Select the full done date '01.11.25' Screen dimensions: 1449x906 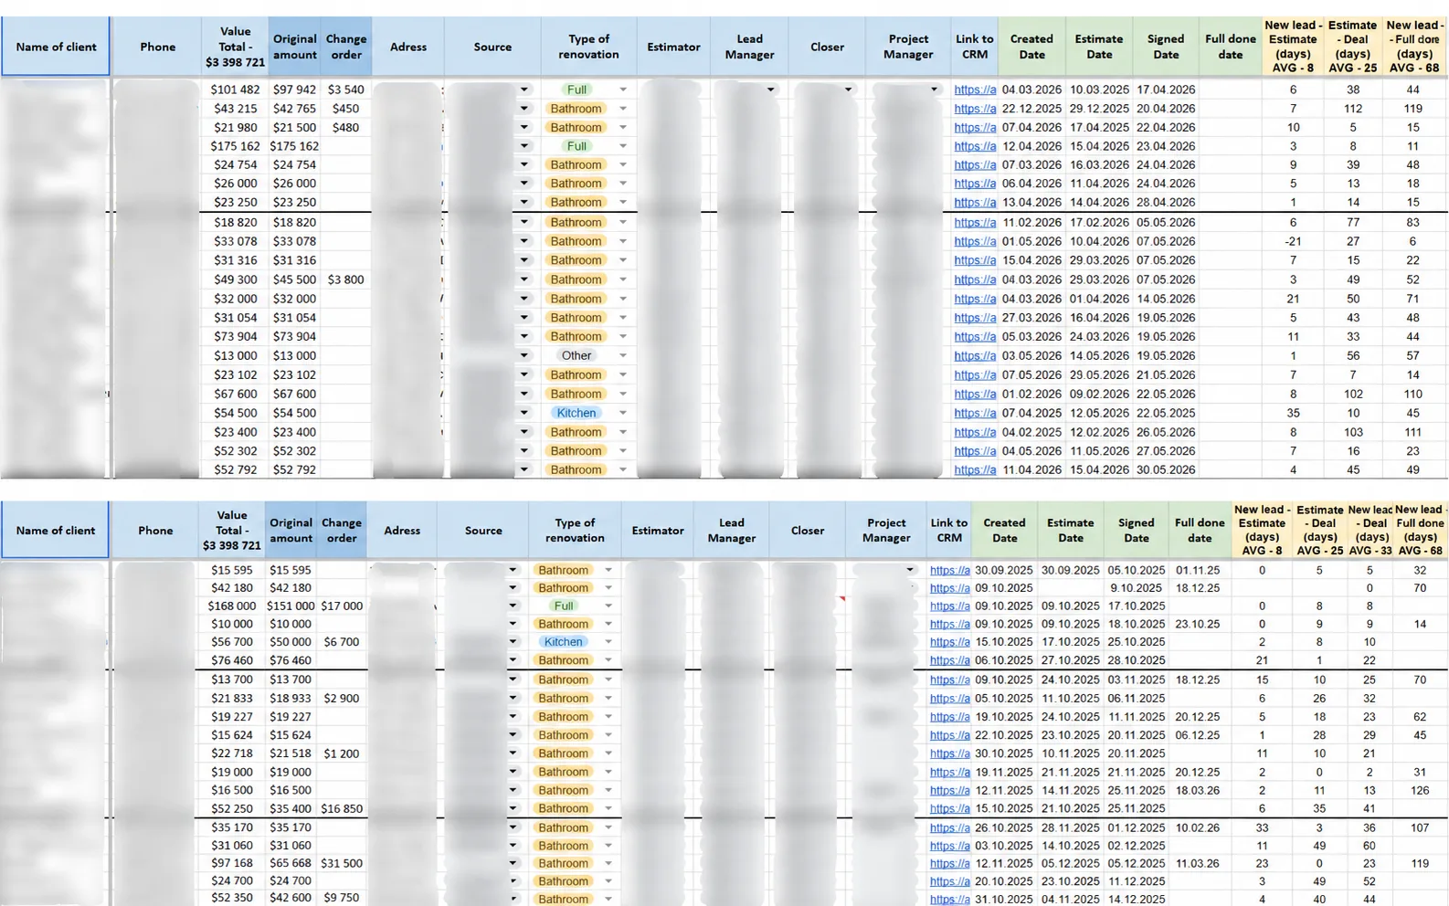1200,570
